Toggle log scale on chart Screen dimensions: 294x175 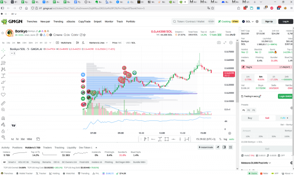(225, 139)
